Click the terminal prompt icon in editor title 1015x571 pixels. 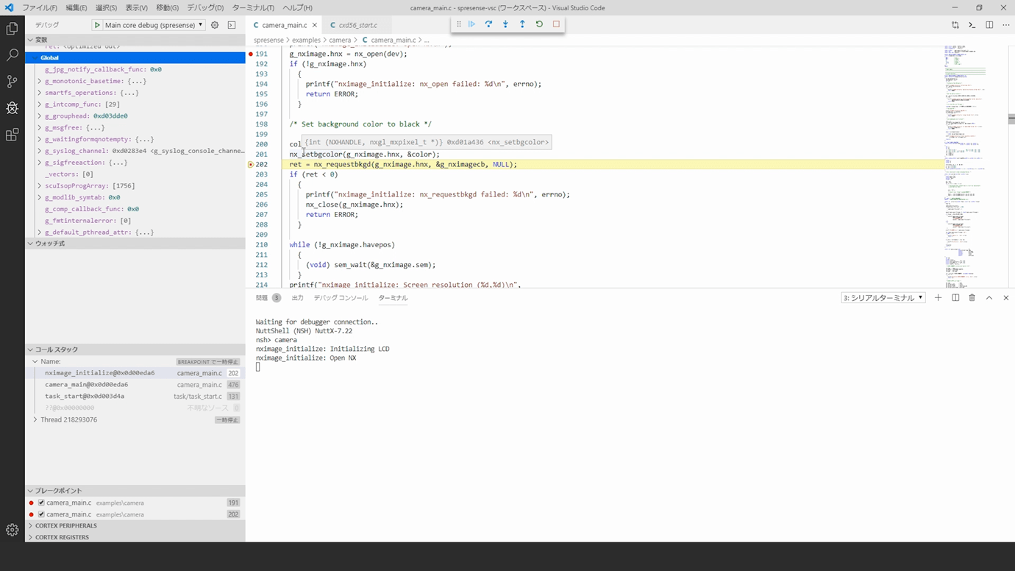pos(972,25)
